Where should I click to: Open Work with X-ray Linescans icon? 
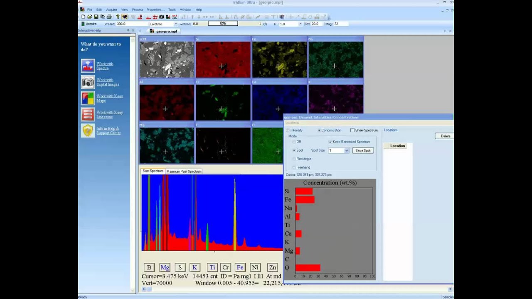pyautogui.click(x=88, y=115)
